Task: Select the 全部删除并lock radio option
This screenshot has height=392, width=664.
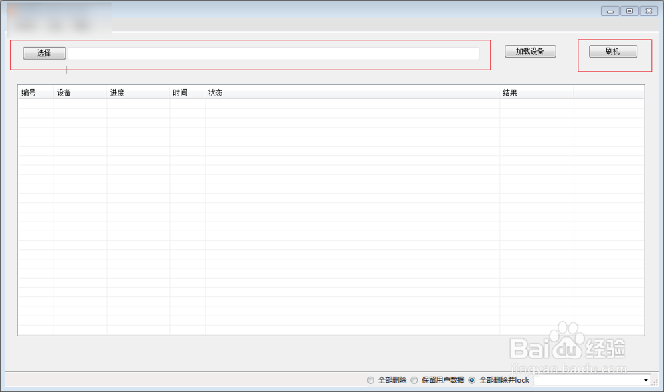Action: click(x=471, y=380)
